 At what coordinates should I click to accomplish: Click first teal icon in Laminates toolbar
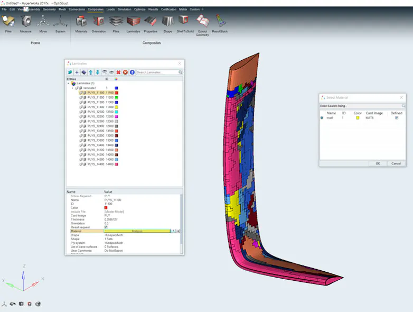(70, 72)
